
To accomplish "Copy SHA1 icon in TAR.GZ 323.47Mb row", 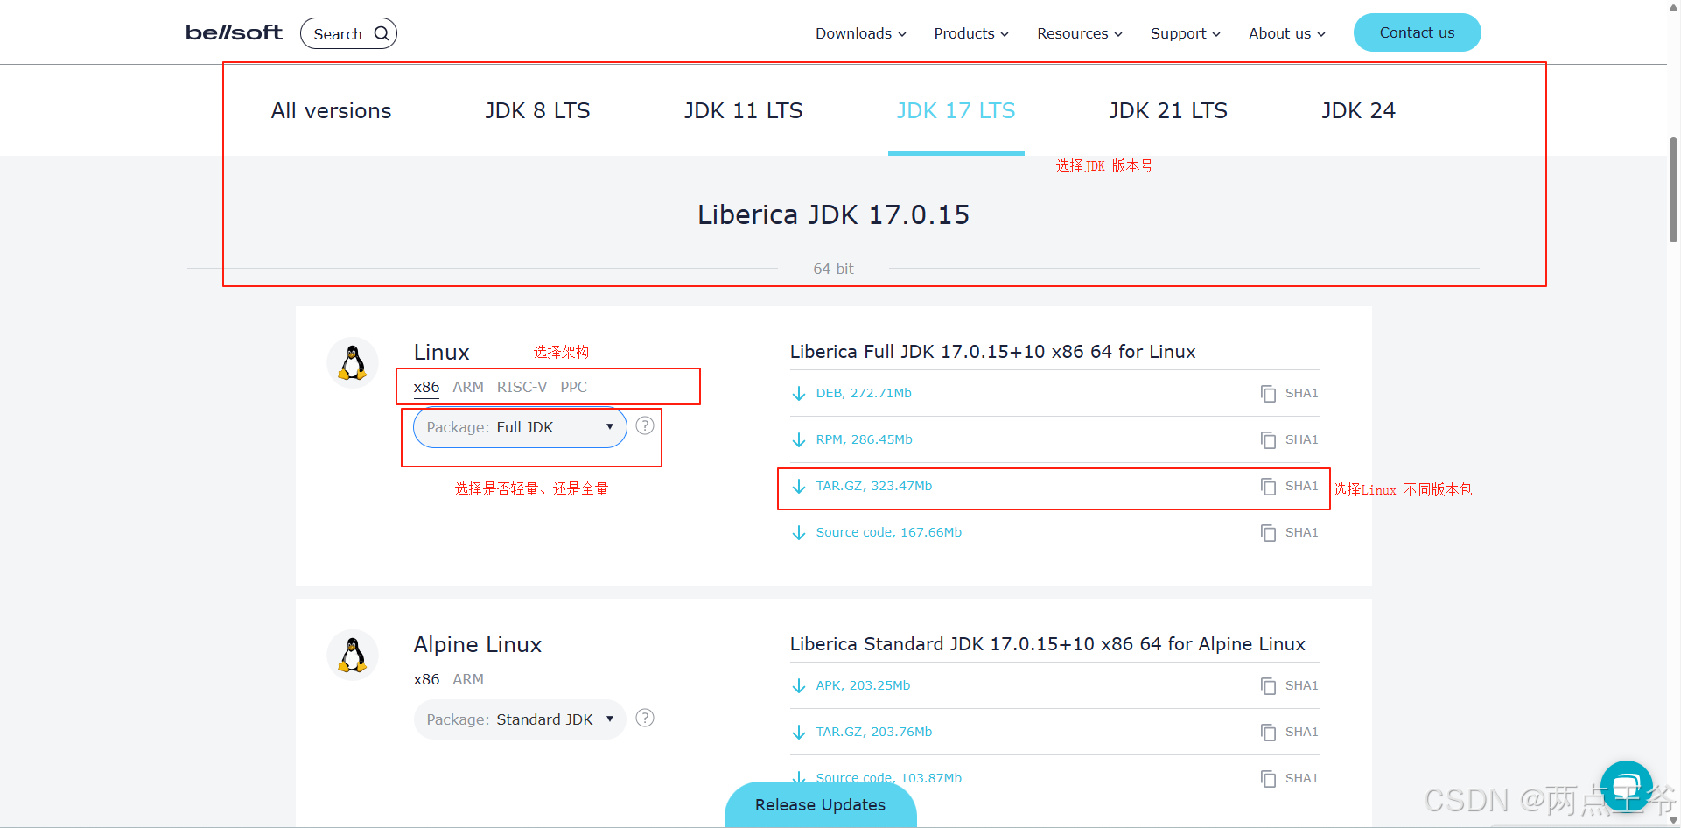I will pos(1268,487).
